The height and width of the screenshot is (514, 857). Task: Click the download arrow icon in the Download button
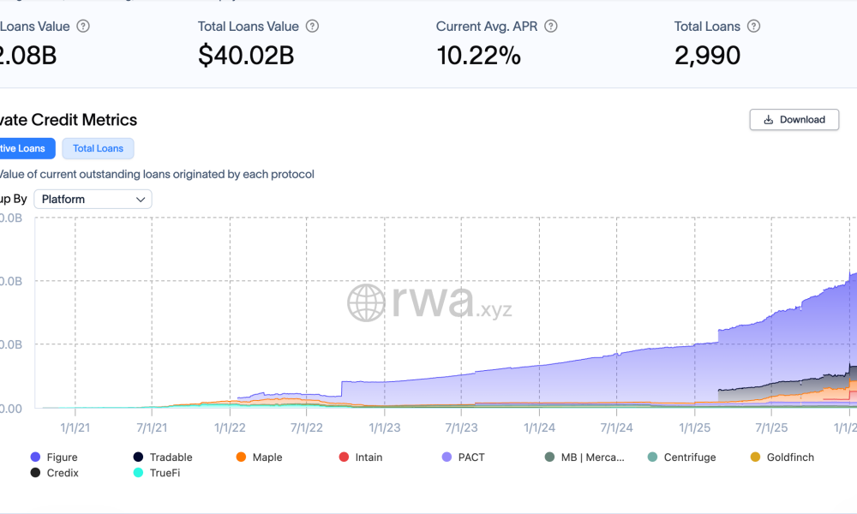pyautogui.click(x=768, y=119)
